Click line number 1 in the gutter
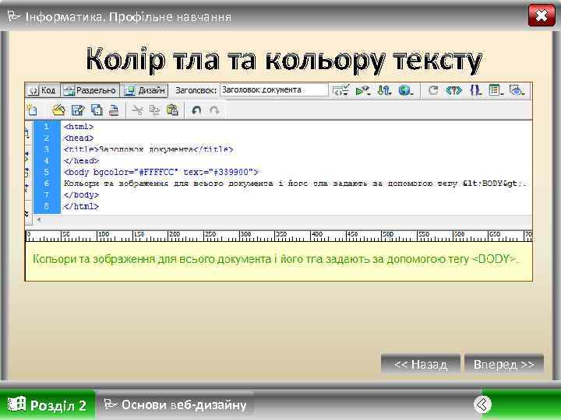Image resolution: width=561 pixels, height=420 pixels. pos(47,127)
